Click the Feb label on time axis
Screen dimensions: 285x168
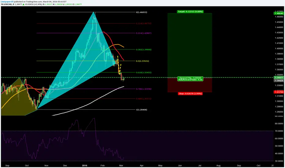(x=103, y=166)
